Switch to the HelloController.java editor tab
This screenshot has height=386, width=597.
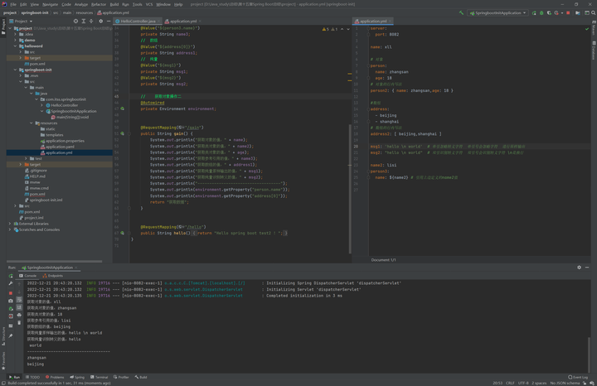click(x=138, y=22)
